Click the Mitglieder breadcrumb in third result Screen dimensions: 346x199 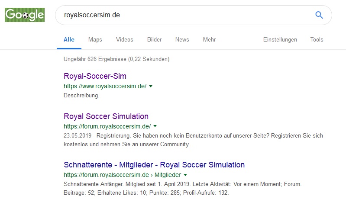point(168,175)
